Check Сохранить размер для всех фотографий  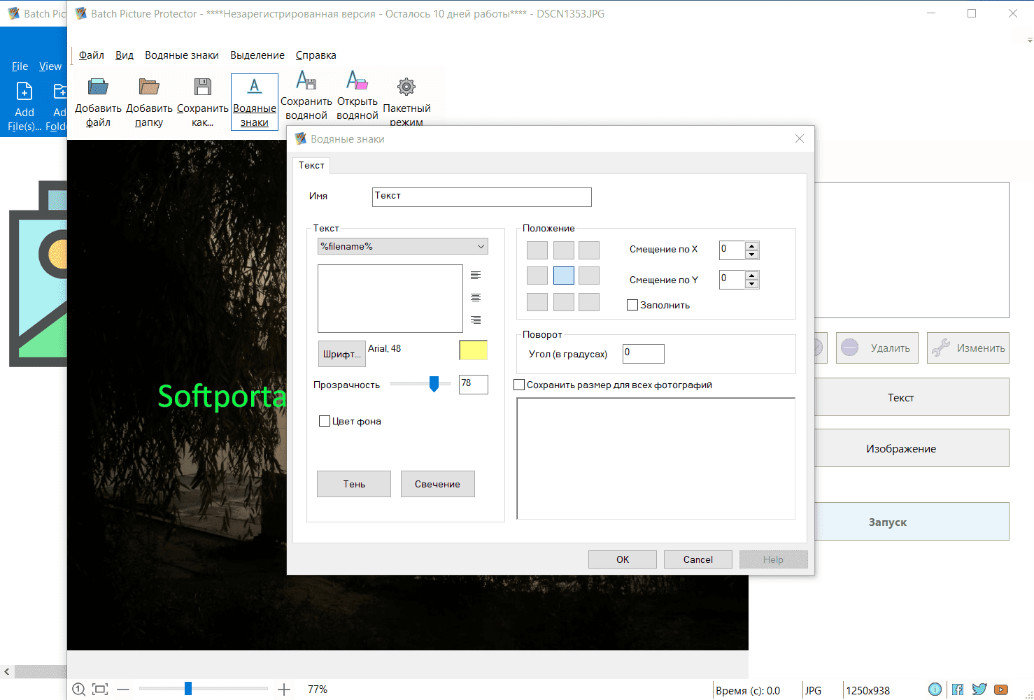click(519, 385)
